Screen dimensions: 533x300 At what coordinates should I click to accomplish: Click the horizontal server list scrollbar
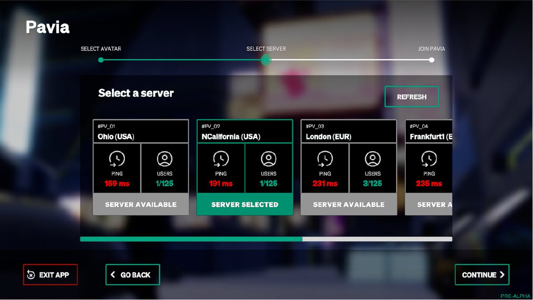(266, 239)
